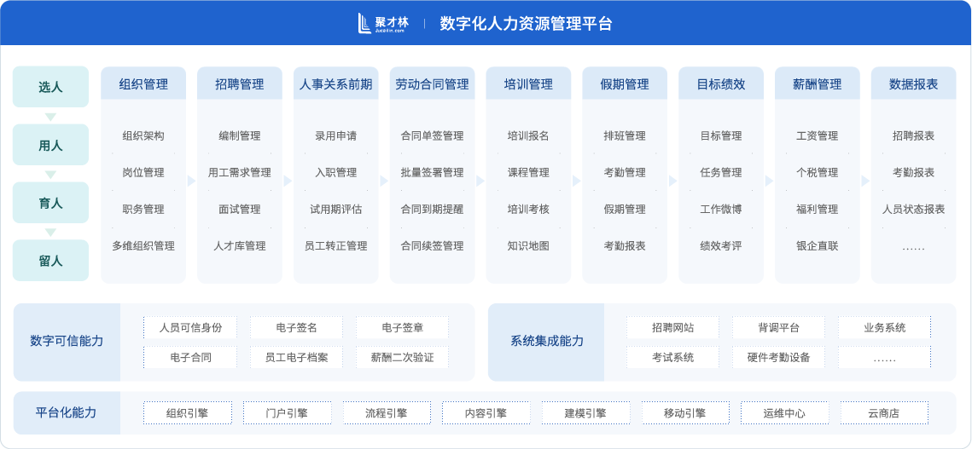Click 课程管理 item
972x449 pixels.
tap(528, 172)
